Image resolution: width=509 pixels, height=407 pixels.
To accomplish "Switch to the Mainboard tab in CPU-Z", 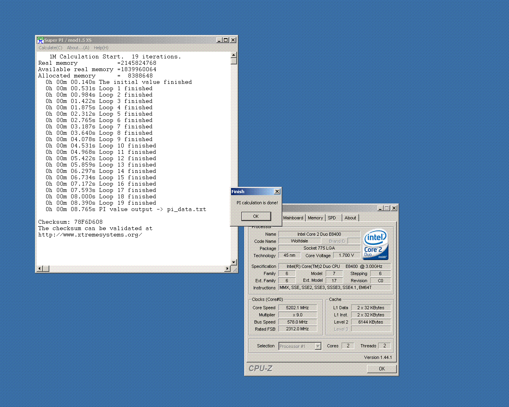I will click(293, 218).
